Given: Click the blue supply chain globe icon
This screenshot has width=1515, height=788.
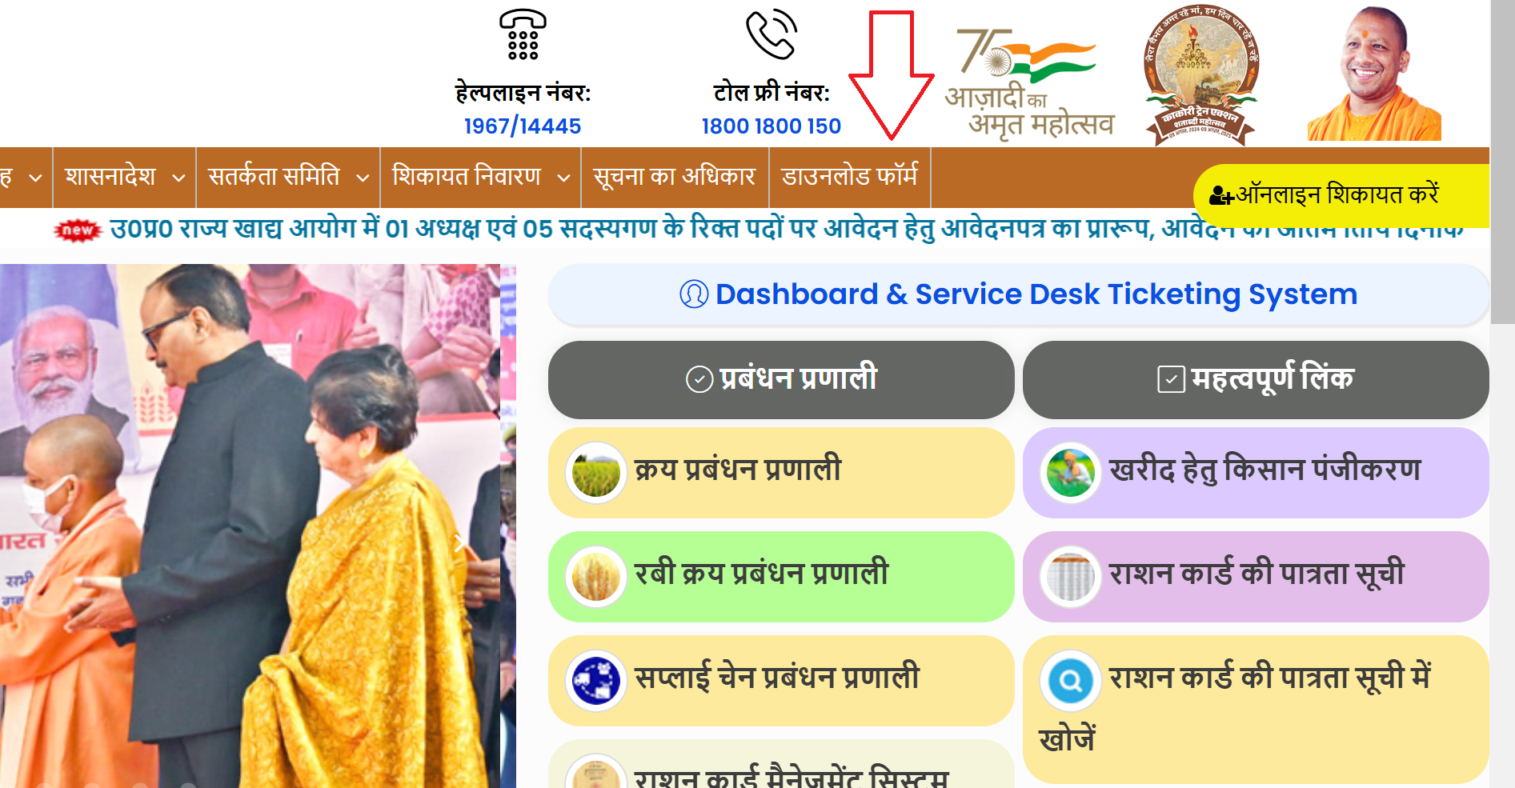Looking at the screenshot, I should click(595, 681).
